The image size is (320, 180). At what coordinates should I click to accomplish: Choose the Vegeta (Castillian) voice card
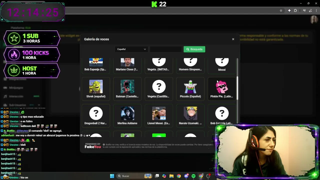click(x=159, y=89)
